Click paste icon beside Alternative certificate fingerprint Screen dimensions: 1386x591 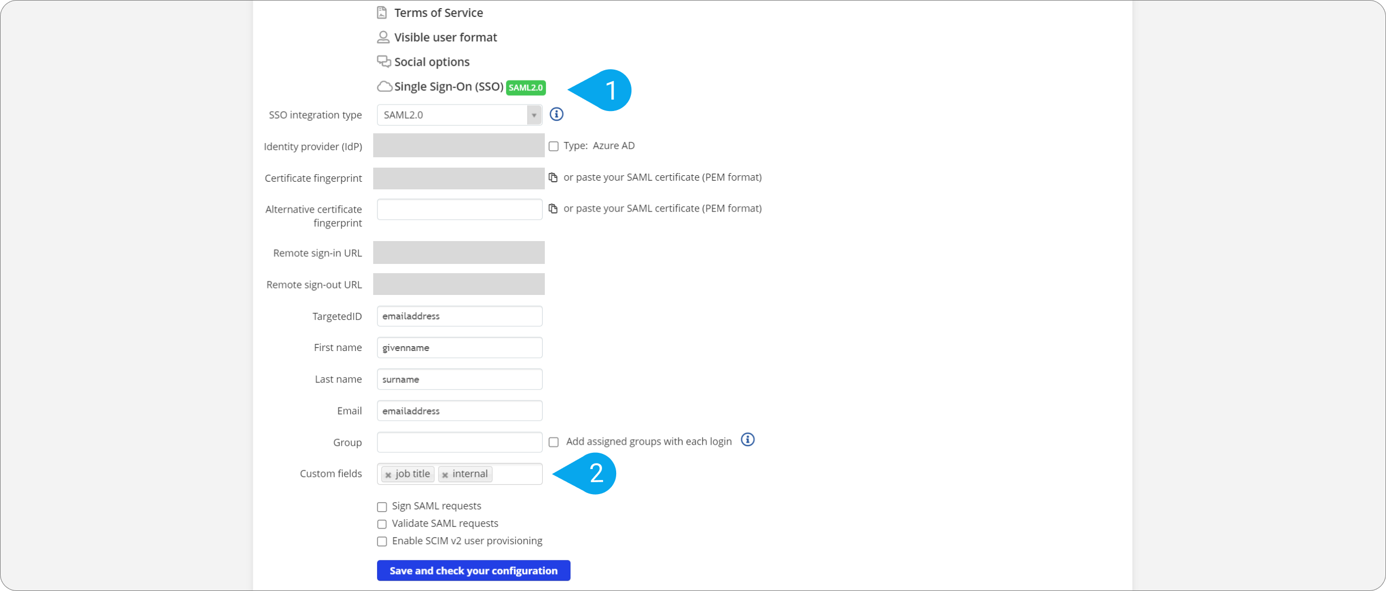pos(553,208)
